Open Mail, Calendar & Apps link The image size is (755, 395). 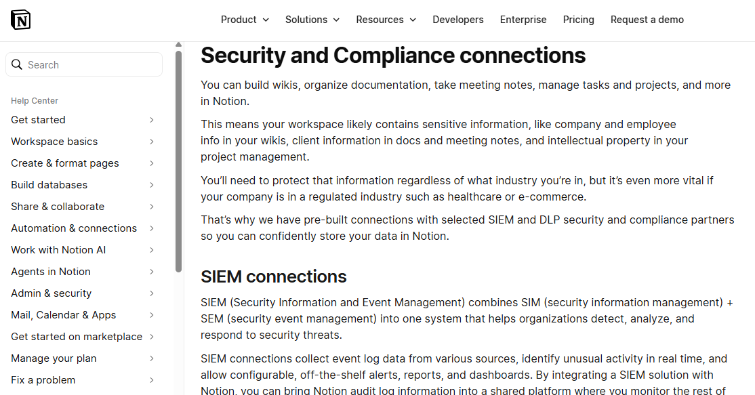(64, 314)
